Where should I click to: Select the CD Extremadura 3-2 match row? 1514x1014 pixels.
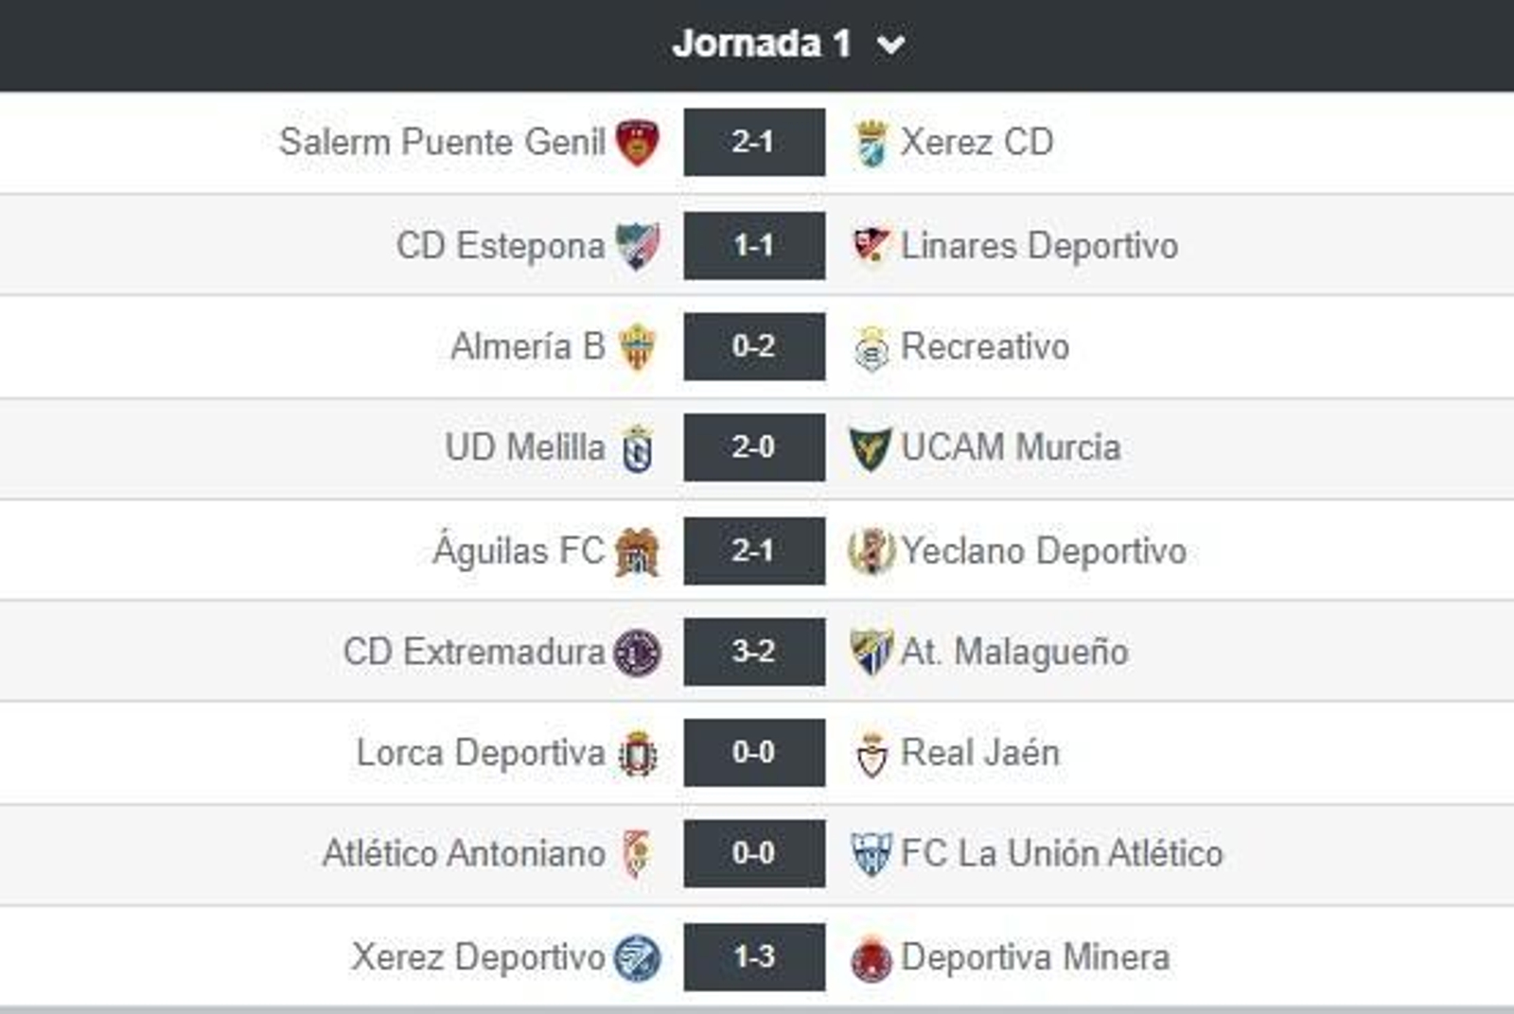[754, 652]
